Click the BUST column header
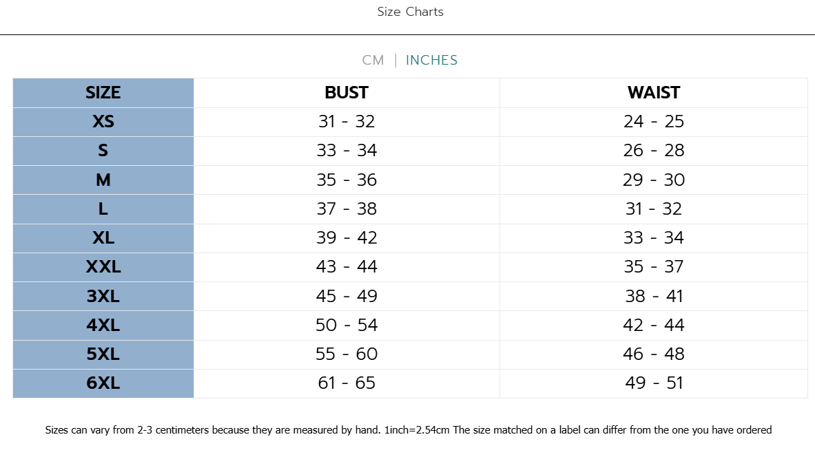Image resolution: width=815 pixels, height=459 pixels. 347,93
